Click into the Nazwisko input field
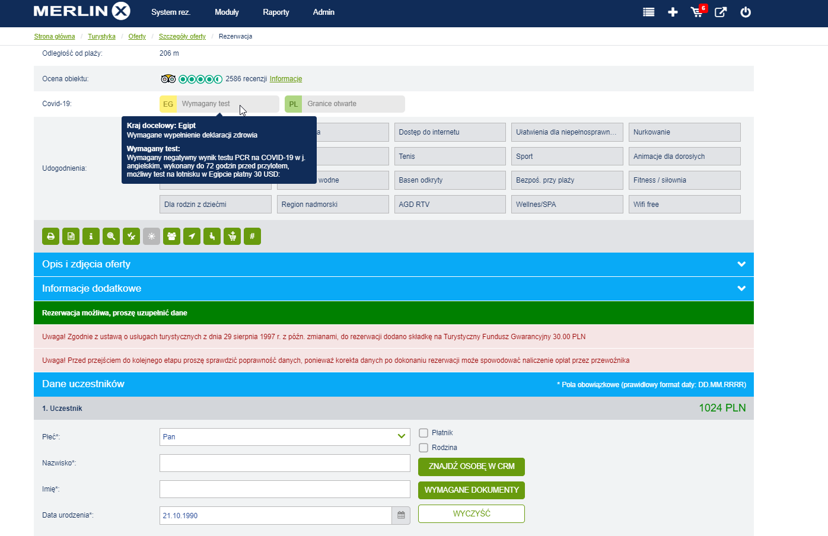Viewport: 828px width, 536px height. (285, 463)
